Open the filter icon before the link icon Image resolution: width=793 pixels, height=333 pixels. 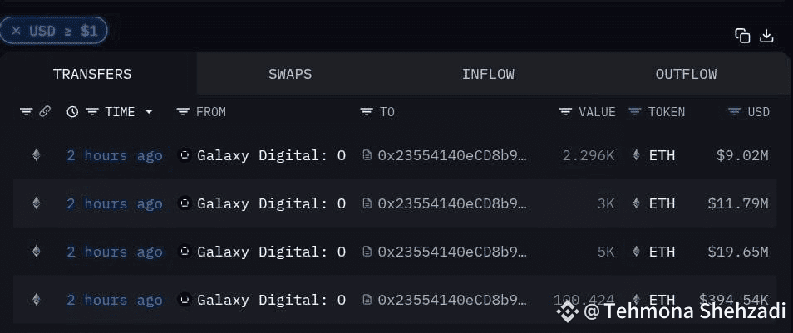click(x=26, y=112)
